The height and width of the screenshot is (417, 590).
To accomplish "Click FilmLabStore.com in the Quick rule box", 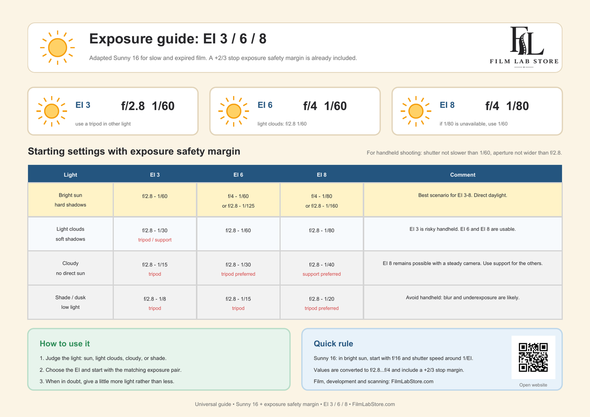I will coord(412,382).
